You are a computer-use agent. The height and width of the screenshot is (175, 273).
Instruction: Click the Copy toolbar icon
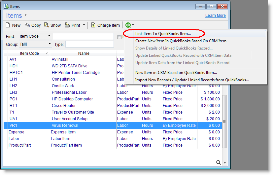(x=27, y=25)
